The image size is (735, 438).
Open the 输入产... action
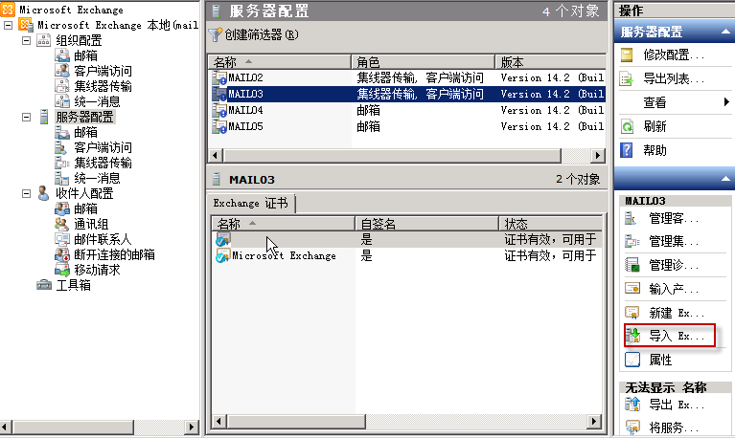(x=673, y=289)
